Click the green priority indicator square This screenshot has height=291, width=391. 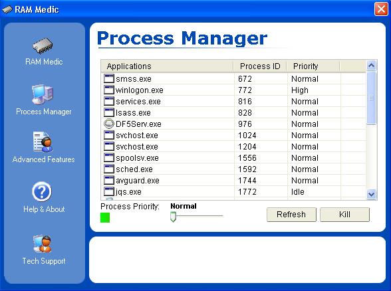[x=105, y=217]
